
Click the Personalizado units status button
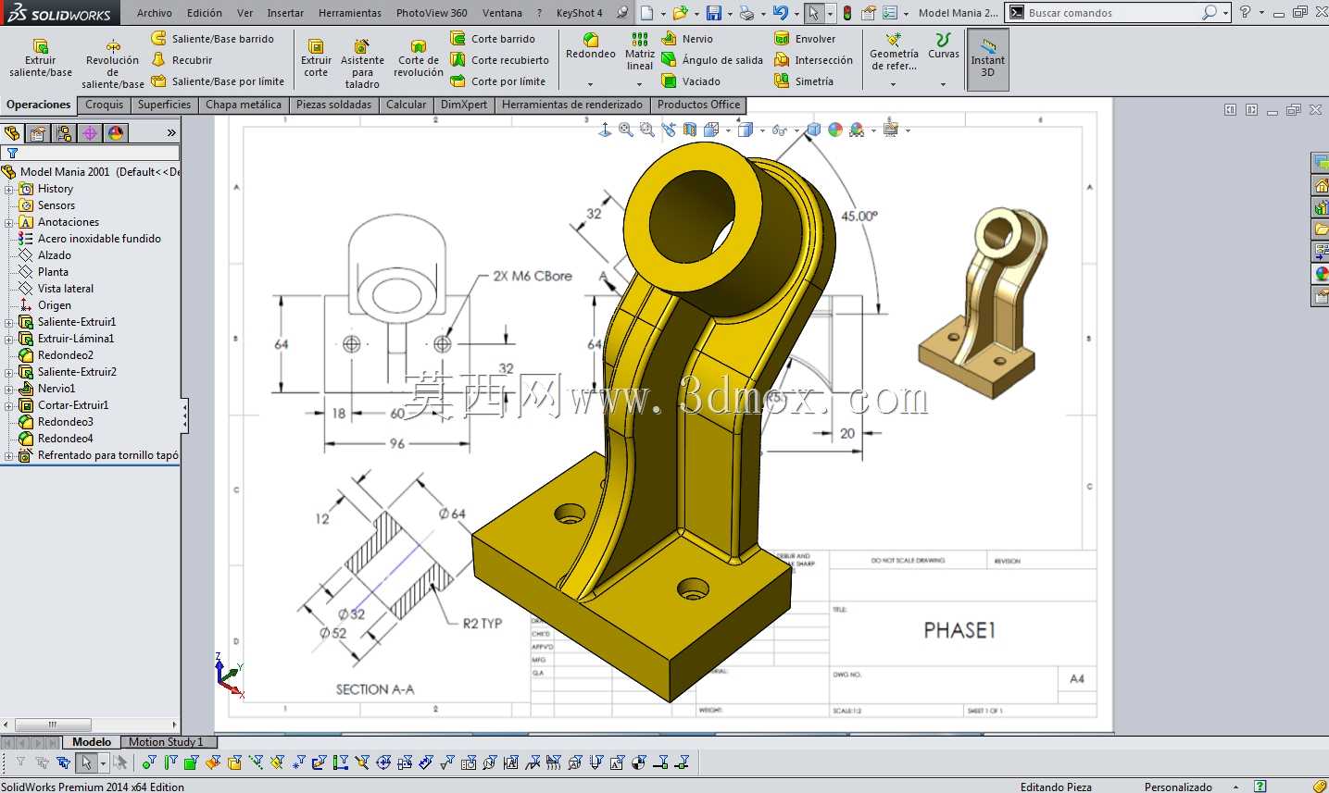pyautogui.click(x=1178, y=787)
